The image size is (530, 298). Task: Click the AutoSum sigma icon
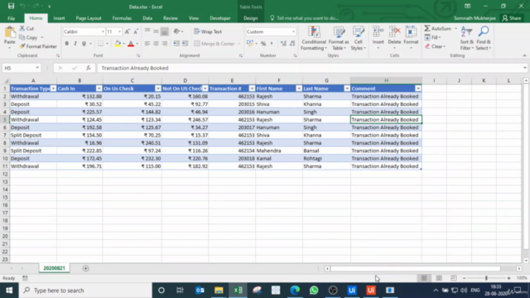point(427,28)
